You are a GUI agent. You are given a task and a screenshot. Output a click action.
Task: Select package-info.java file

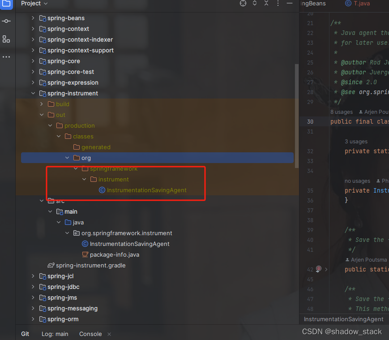click(x=114, y=254)
